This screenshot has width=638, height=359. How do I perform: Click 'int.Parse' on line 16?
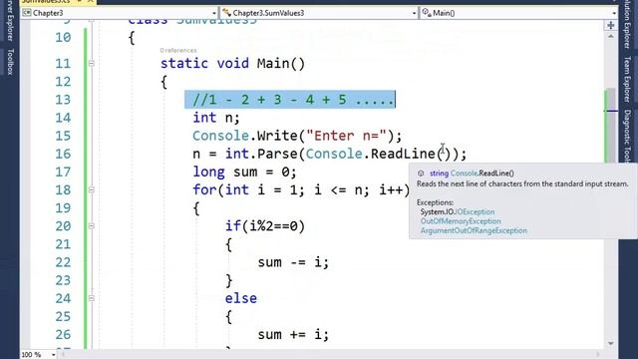pyautogui.click(x=261, y=154)
